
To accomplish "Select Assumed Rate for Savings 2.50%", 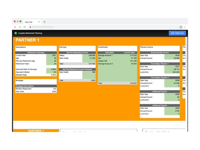I will (51, 69).
